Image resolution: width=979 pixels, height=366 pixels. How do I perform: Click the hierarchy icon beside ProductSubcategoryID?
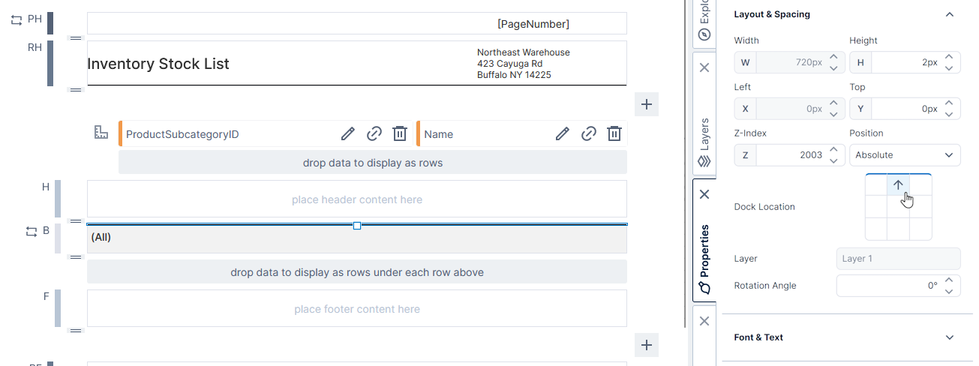101,133
